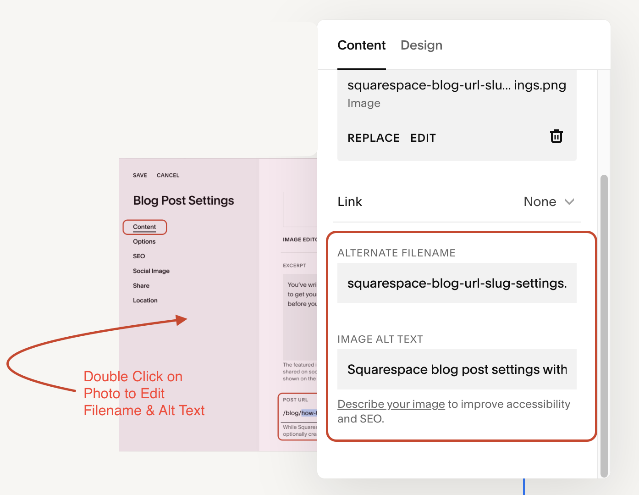The image size is (639, 495).
Task: Switch to the Design tab
Action: coord(421,45)
